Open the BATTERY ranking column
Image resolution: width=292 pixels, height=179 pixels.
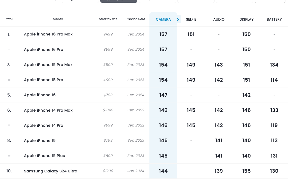(274, 20)
